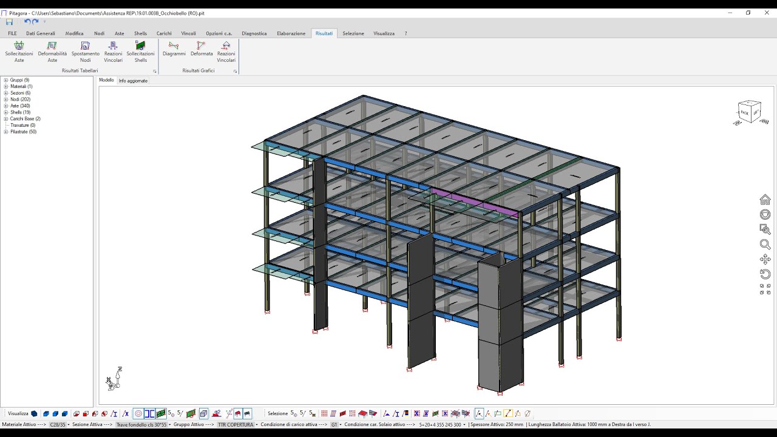Click the view orientation cube
777x437 pixels.
(x=748, y=112)
